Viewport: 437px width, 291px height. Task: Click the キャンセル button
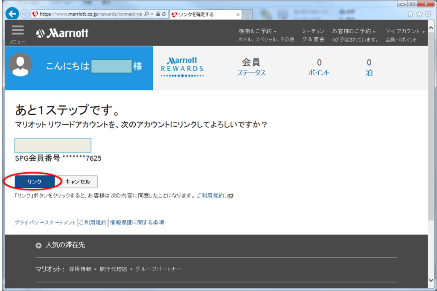(x=78, y=182)
